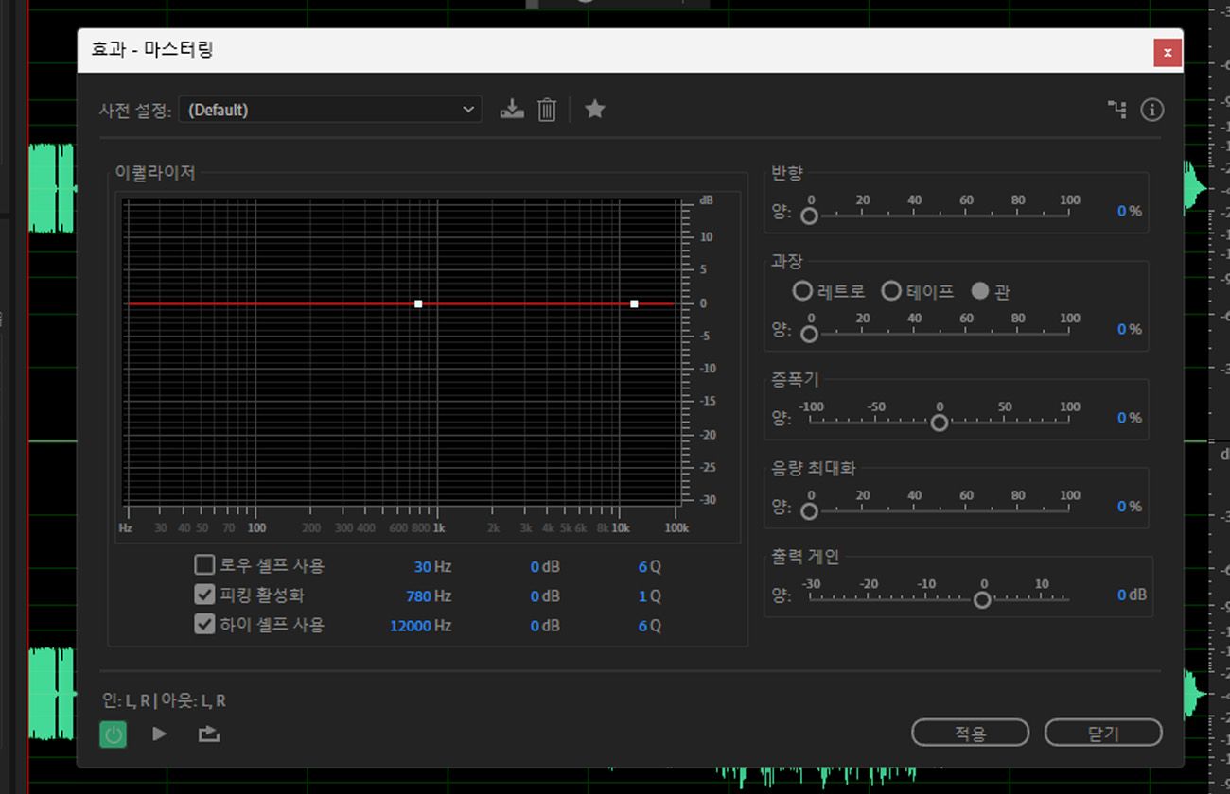Uncheck the 하이 셸프 사용 option
The width and height of the screenshot is (1230, 794).
click(x=203, y=625)
